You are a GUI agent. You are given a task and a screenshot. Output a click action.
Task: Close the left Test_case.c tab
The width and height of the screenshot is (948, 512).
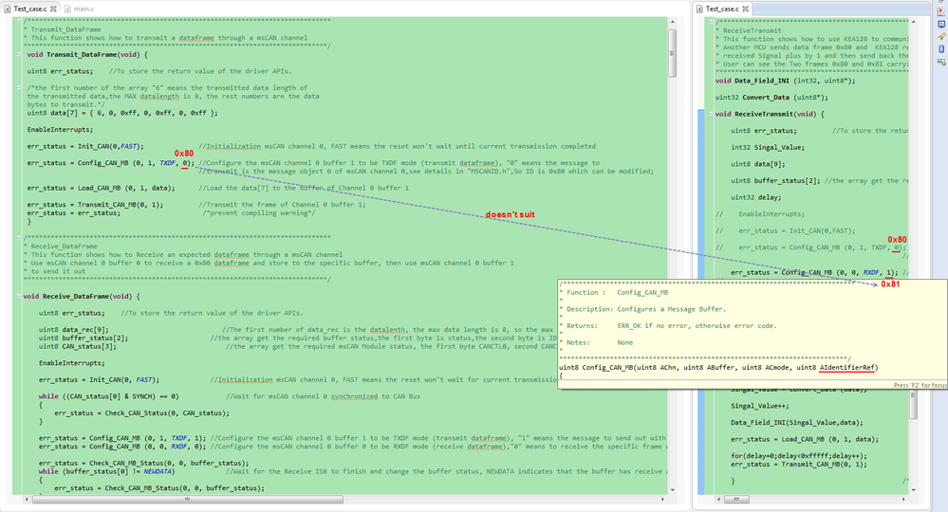tap(53, 9)
